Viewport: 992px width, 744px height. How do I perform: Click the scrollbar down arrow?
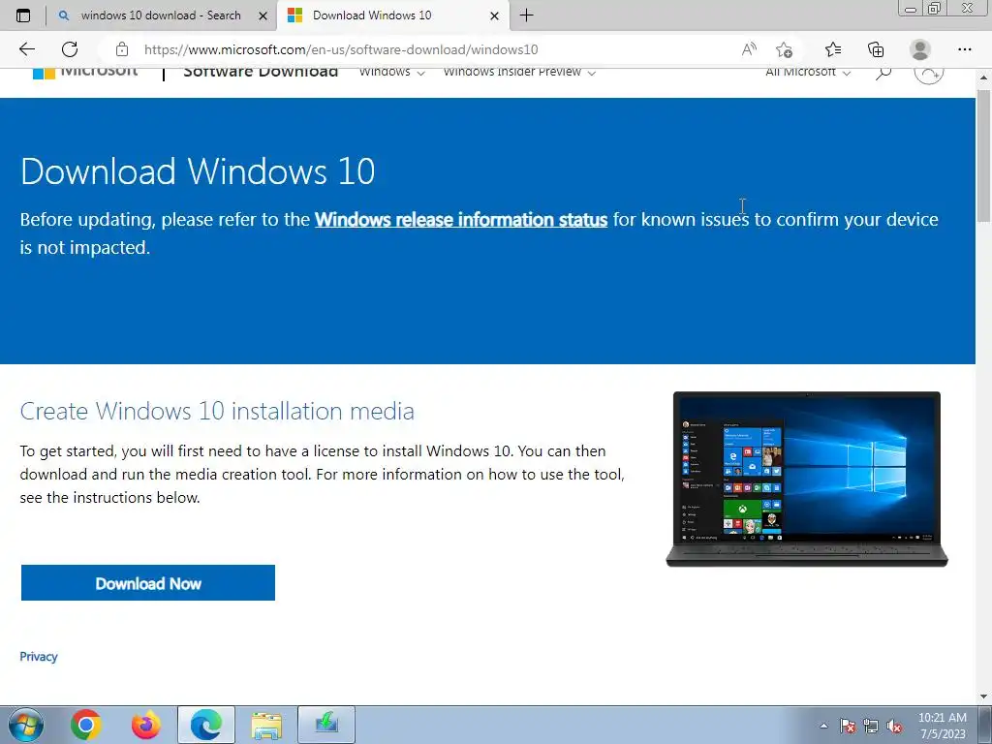(983, 697)
